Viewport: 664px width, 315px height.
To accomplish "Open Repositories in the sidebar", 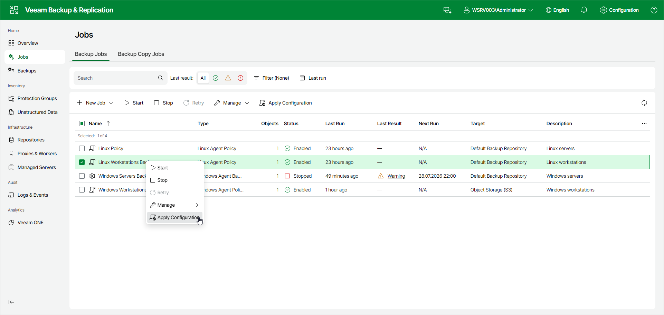I will (x=35, y=140).
